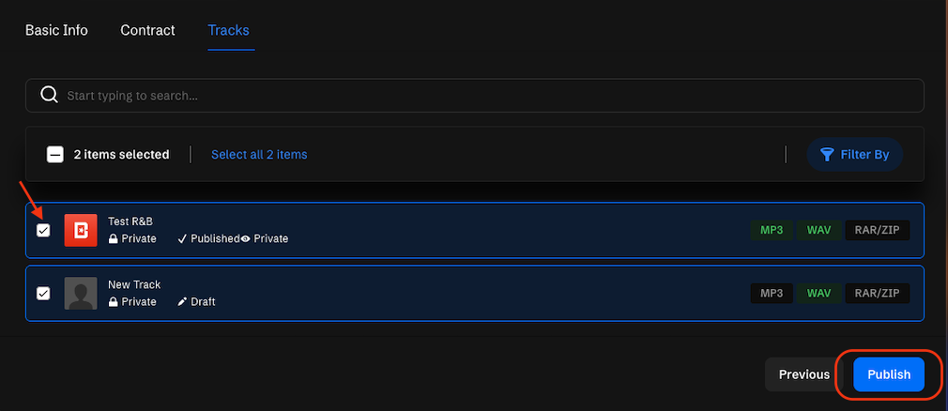Open the Filter By dropdown
948x411 pixels.
pos(854,155)
